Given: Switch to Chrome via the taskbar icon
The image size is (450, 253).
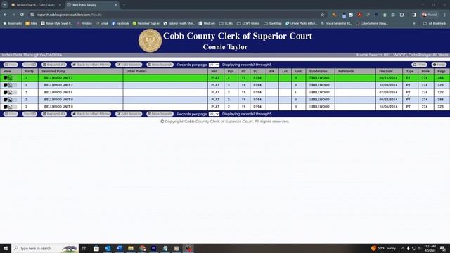Looking at the screenshot, I should click(142, 248).
